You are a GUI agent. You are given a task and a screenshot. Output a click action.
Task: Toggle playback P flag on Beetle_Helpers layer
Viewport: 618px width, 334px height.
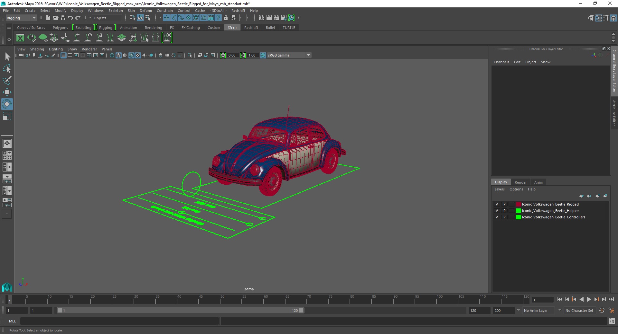tap(504, 211)
